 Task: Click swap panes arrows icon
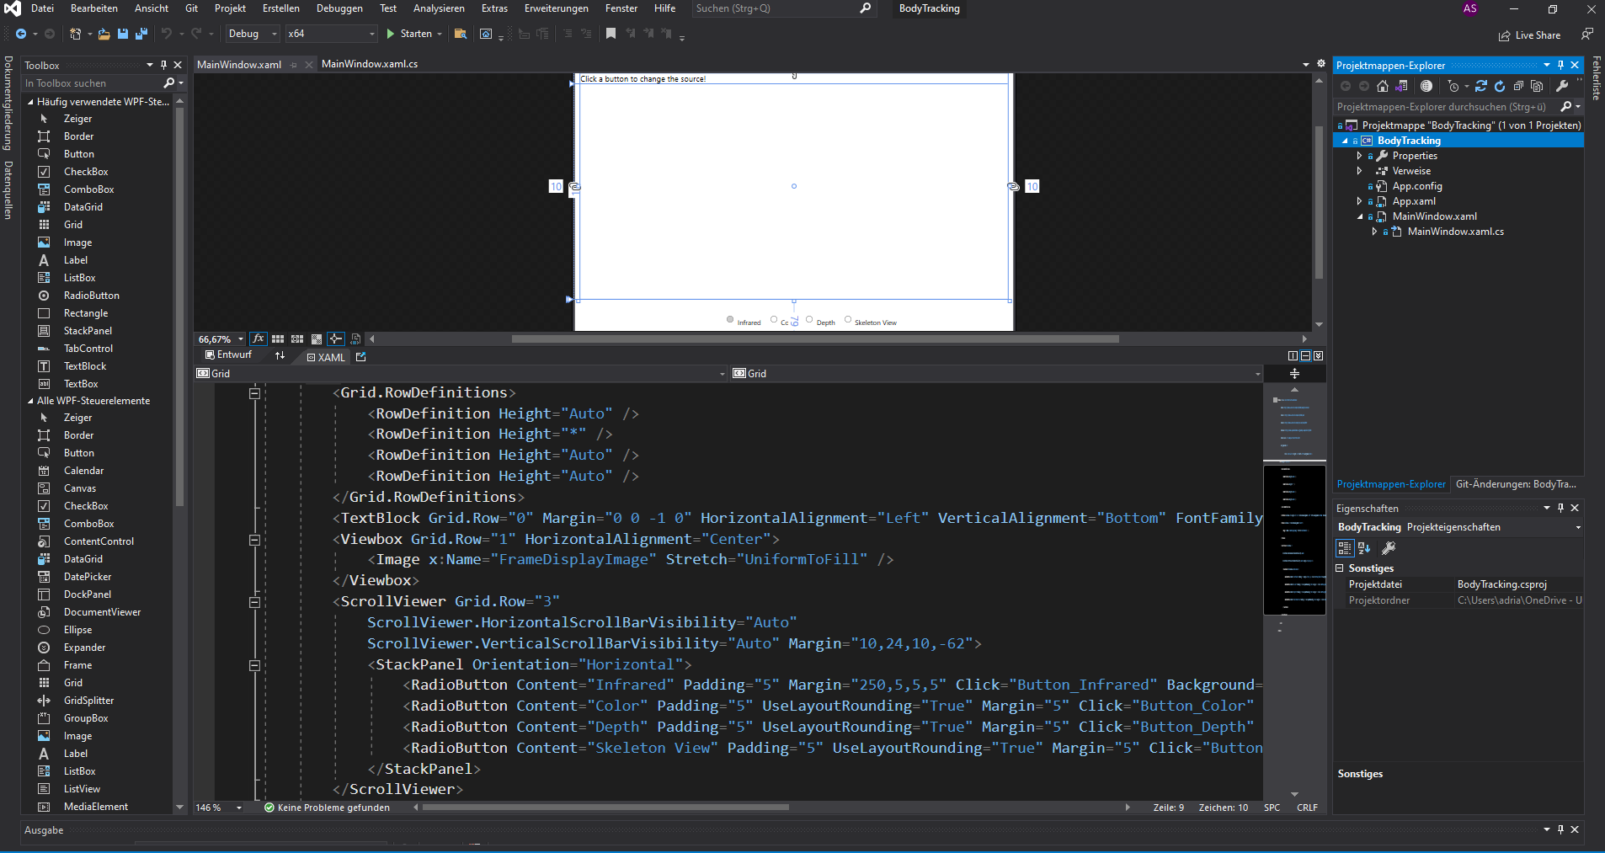(x=280, y=356)
